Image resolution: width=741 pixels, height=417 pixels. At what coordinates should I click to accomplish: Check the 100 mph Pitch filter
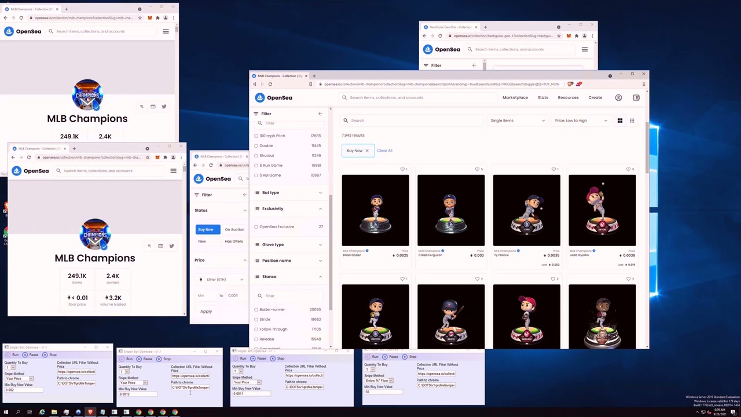click(256, 136)
